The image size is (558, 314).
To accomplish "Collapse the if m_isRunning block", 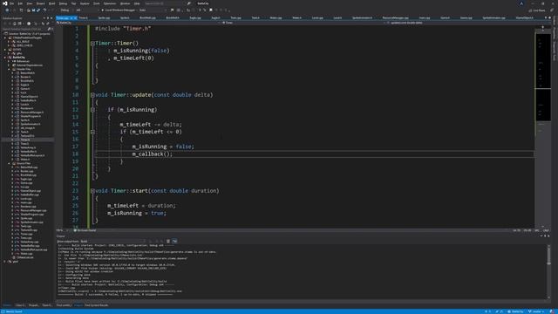I will point(92,110).
